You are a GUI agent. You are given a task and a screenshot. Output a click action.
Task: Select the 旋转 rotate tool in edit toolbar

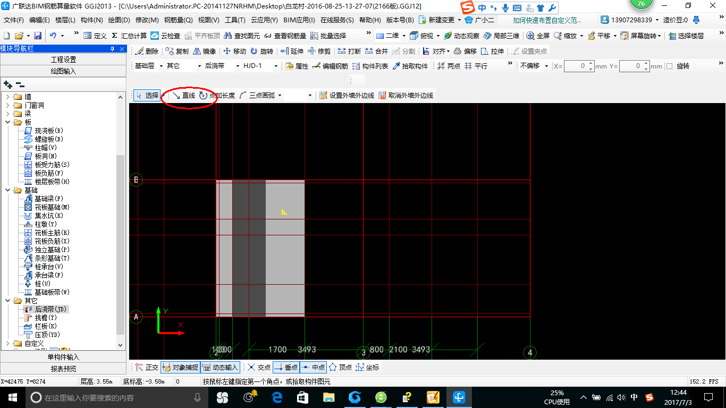tap(262, 51)
